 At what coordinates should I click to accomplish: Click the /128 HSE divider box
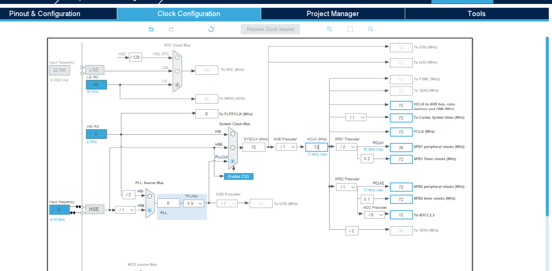(x=135, y=57)
